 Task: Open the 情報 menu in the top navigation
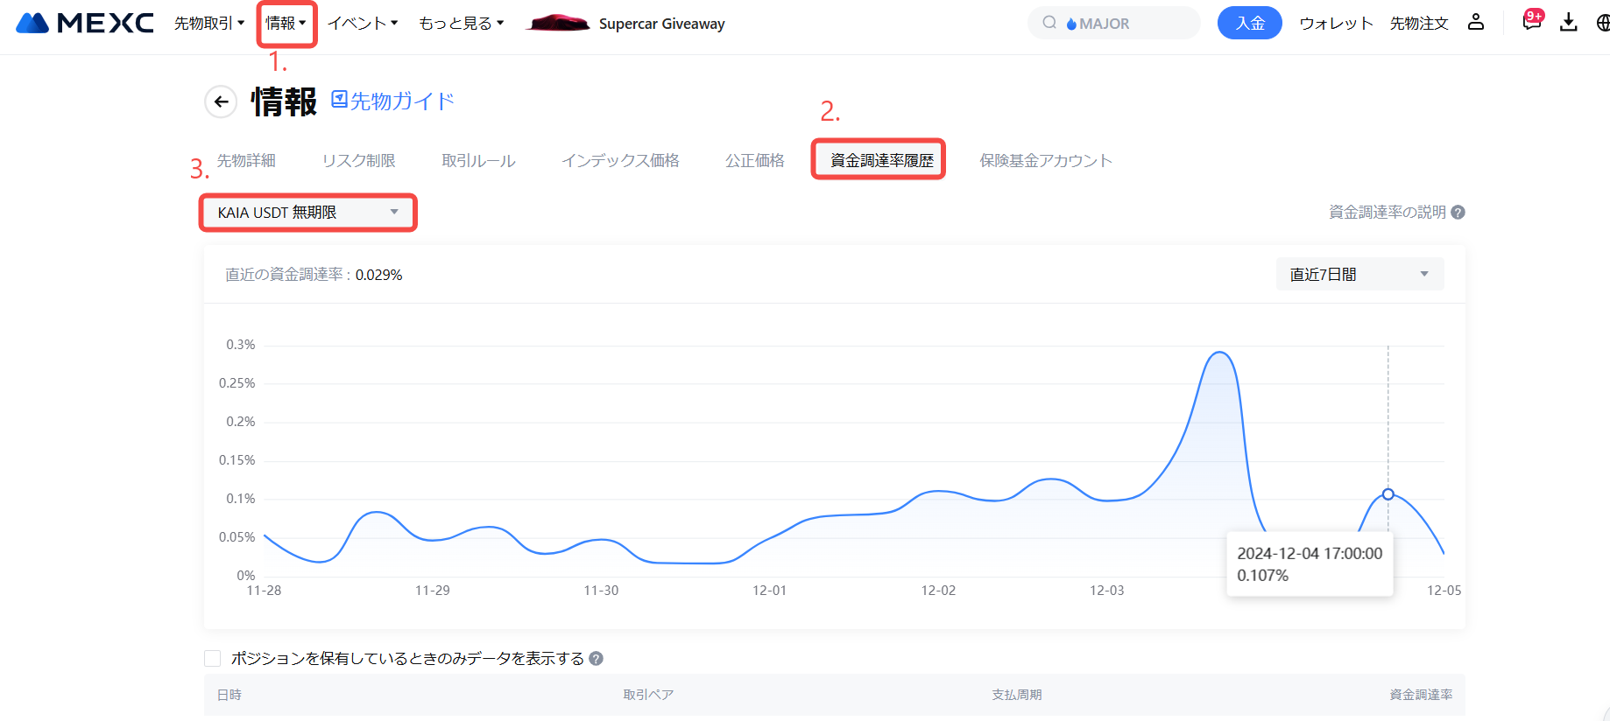(286, 24)
